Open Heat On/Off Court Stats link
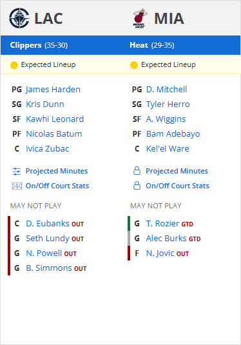Image resolution: width=241 pixels, height=345 pixels. (x=177, y=186)
